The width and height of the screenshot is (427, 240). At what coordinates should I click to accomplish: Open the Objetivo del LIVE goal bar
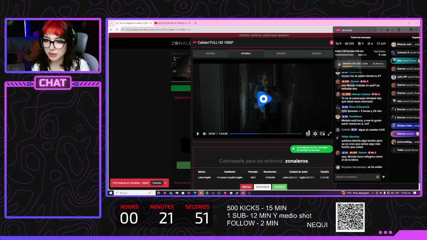(361, 64)
